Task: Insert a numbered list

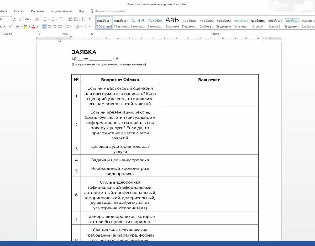Action: coord(52,19)
